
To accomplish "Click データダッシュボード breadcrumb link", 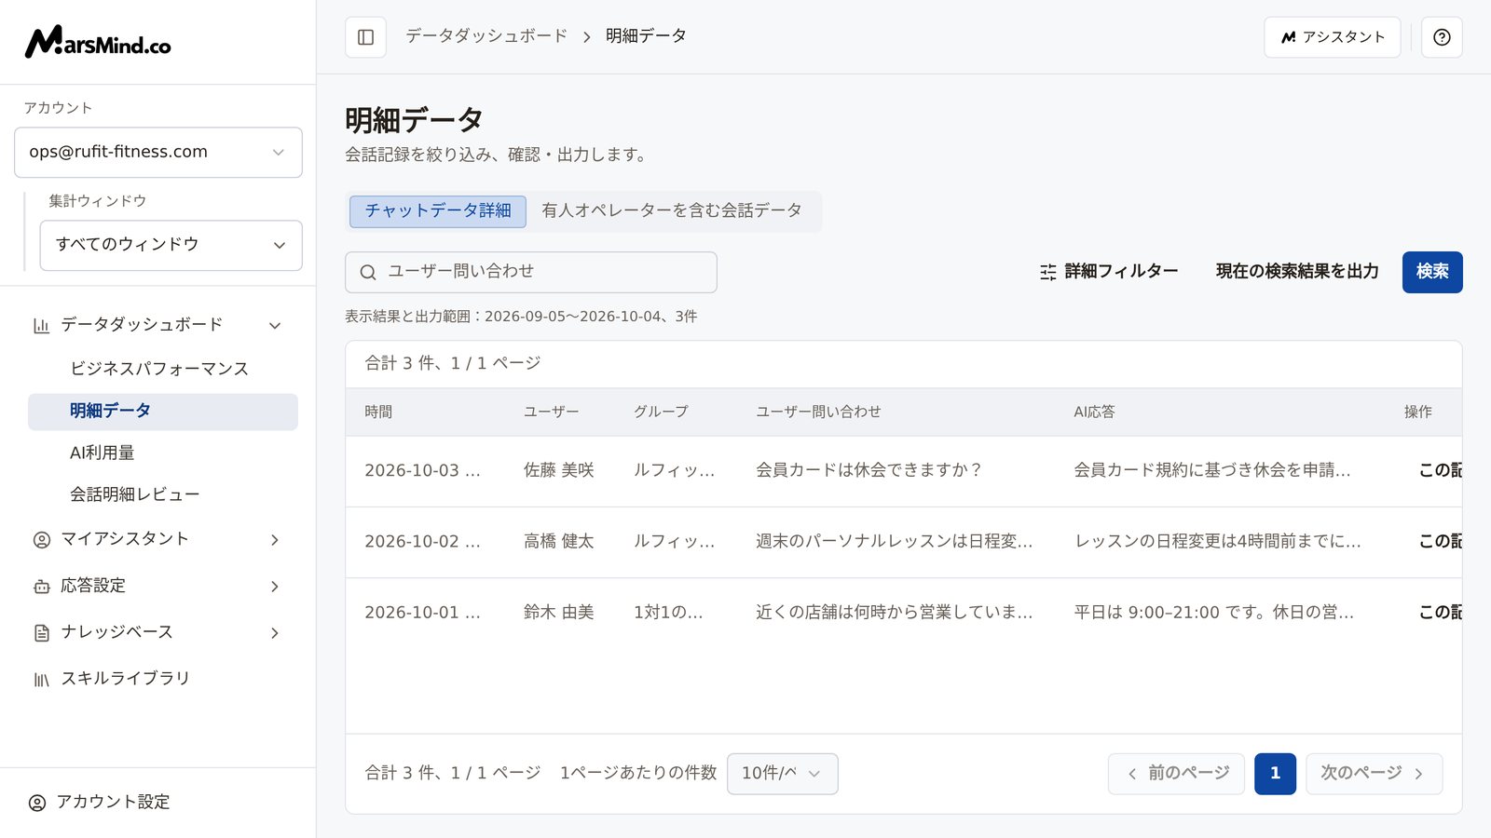I will [486, 36].
